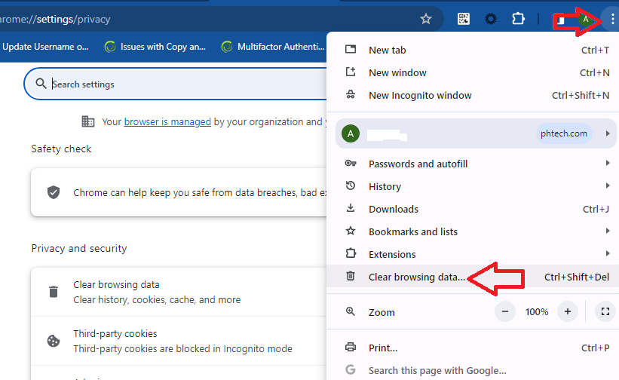Open New Incognito window from menu
The image size is (619, 380).
tap(473, 95)
